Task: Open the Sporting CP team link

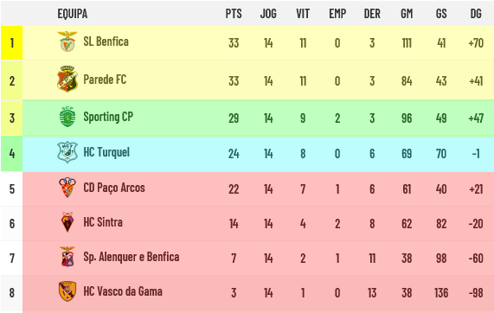Action: click(108, 117)
